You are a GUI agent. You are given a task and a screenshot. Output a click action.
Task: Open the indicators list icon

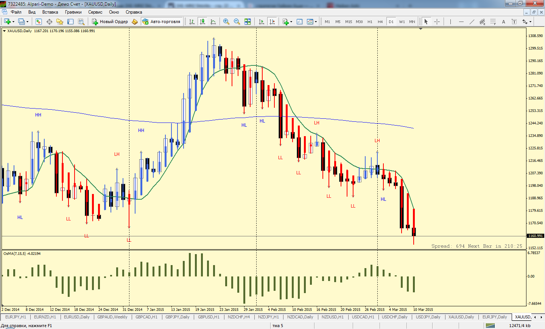pyautogui.click(x=285, y=22)
